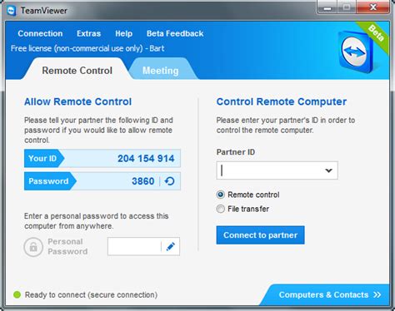Click the Beta ribbon in the corner
395x311 pixels.
pos(374,36)
